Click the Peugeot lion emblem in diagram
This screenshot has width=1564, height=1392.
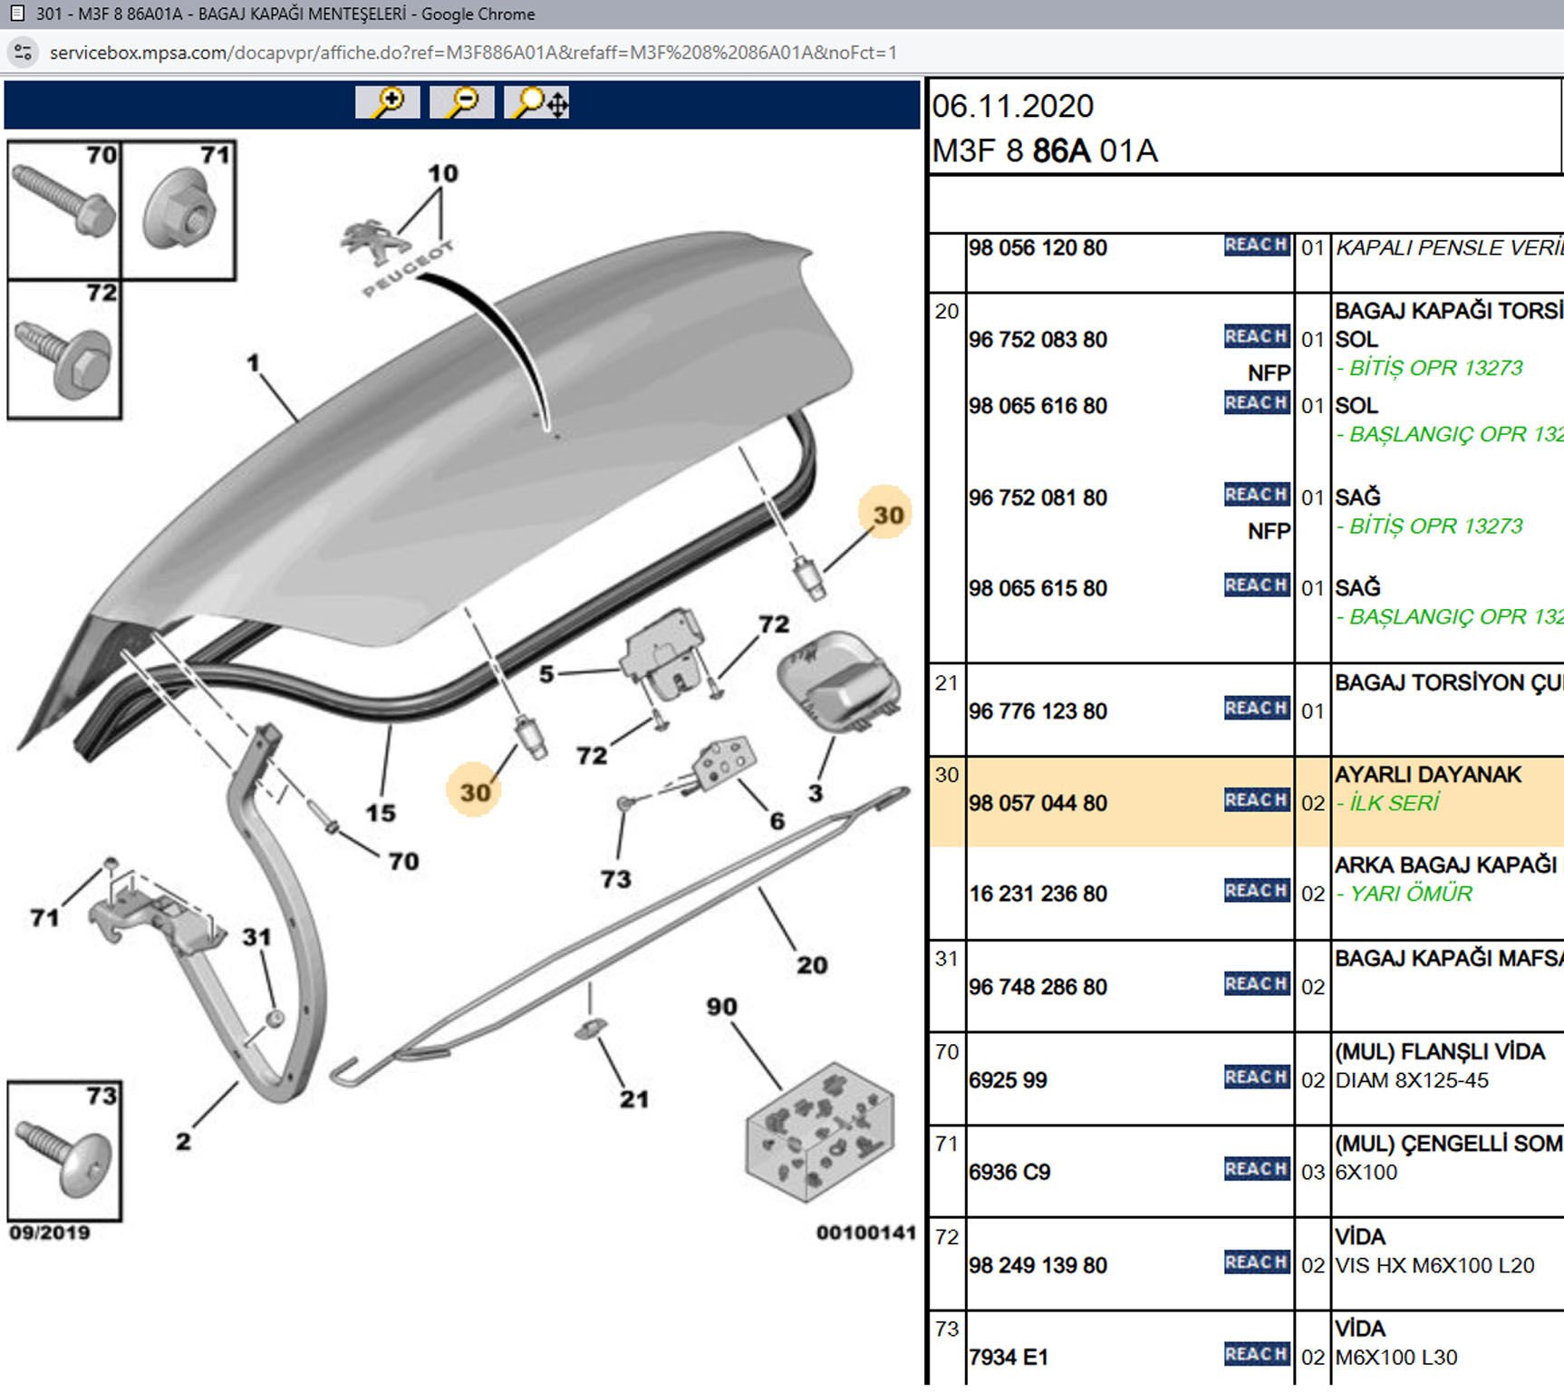372,243
